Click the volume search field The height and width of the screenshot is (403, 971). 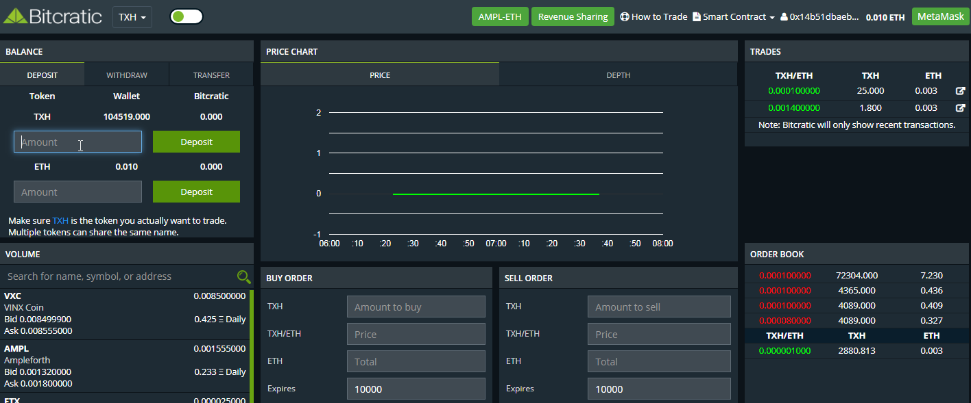click(117, 276)
